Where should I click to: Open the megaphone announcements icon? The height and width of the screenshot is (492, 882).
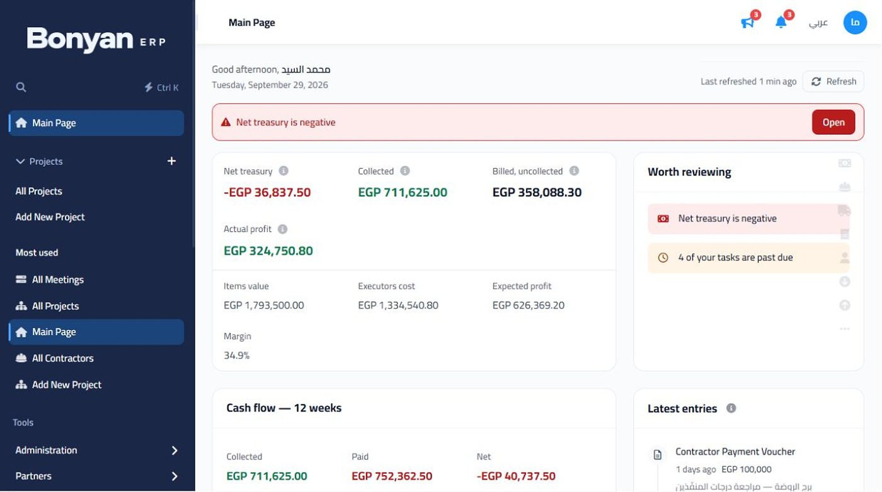[748, 23]
